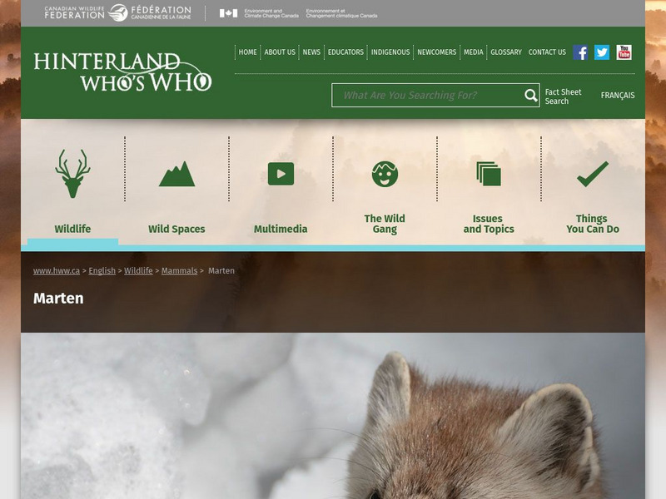Image resolution: width=666 pixels, height=499 pixels.
Task: Switch language to Français
Action: (x=618, y=96)
